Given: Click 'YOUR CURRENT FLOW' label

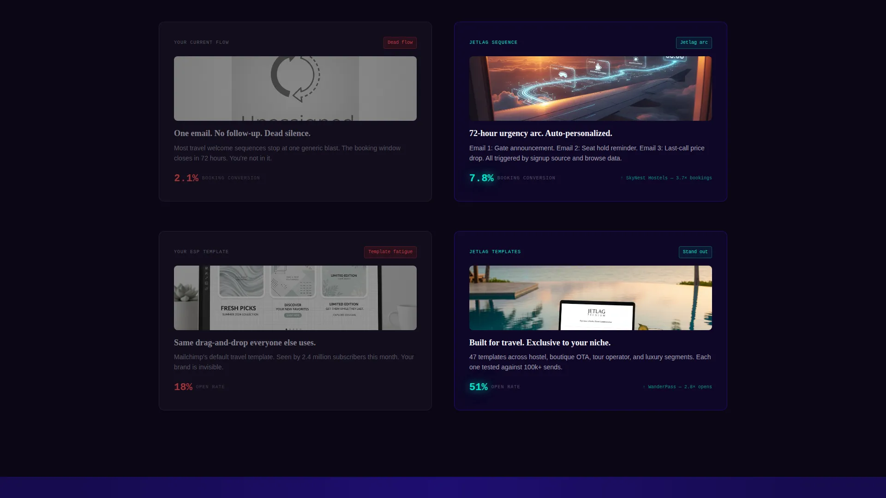Looking at the screenshot, I should tap(201, 42).
